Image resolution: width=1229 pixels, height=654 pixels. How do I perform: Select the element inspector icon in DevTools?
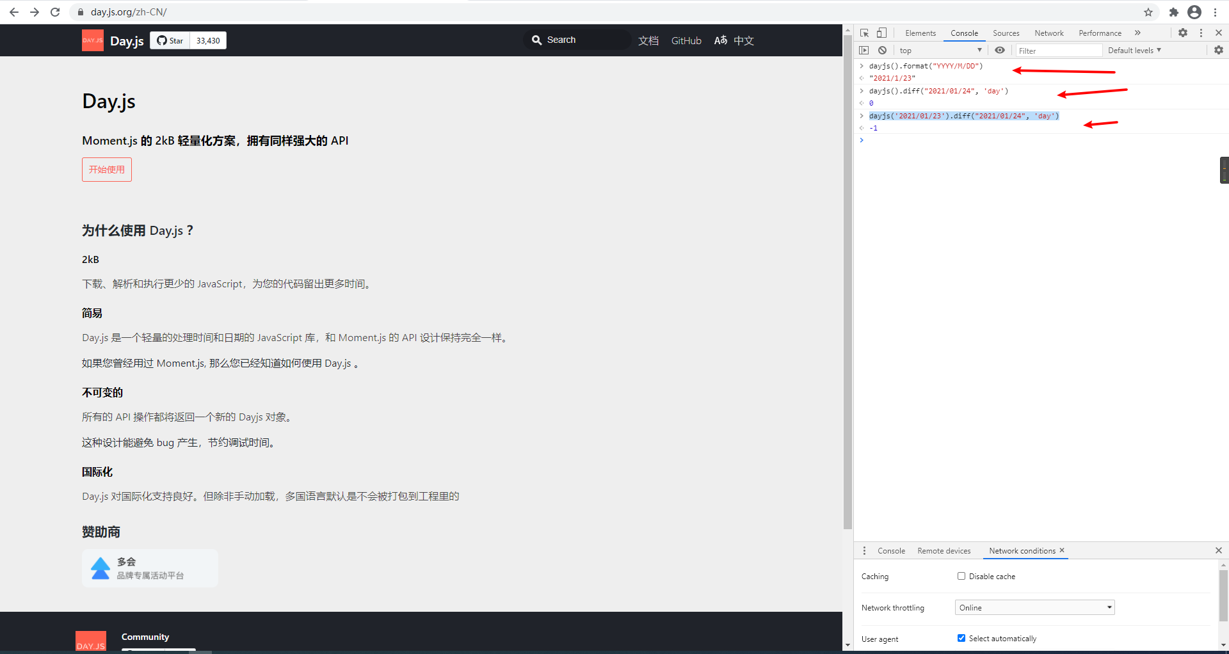pyautogui.click(x=864, y=33)
